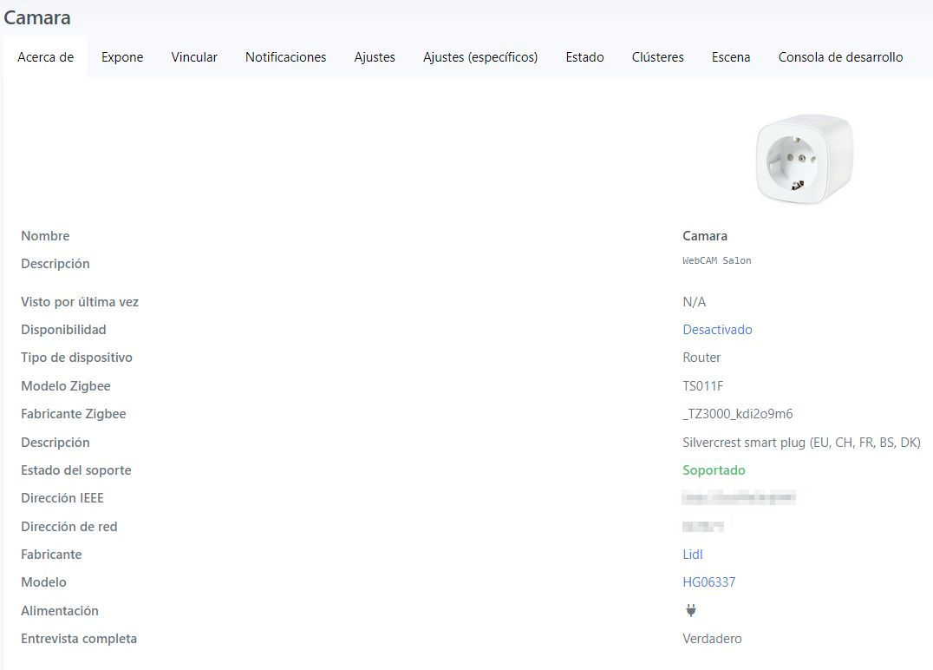Open the Consola de desarrollo tab
This screenshot has height=670, width=933.
coord(840,57)
